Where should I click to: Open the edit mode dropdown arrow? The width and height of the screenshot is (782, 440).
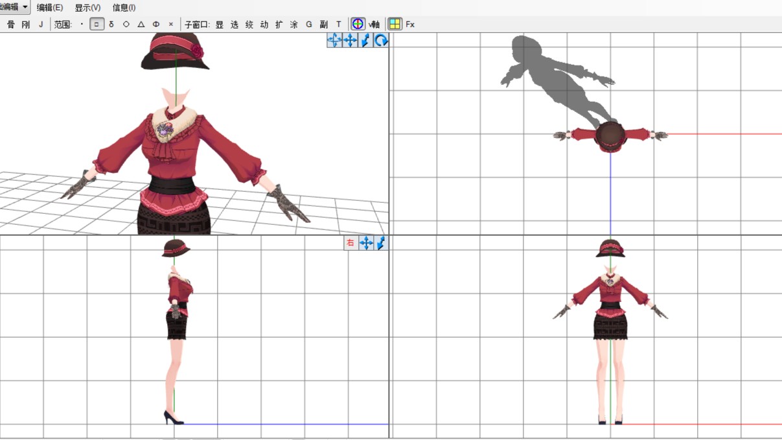click(25, 7)
